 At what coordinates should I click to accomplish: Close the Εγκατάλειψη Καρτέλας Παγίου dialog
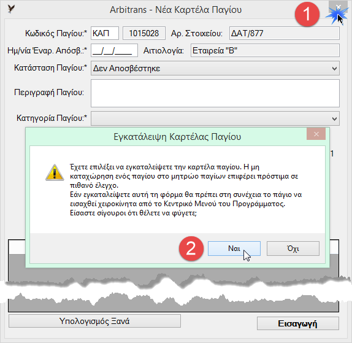click(x=316, y=134)
